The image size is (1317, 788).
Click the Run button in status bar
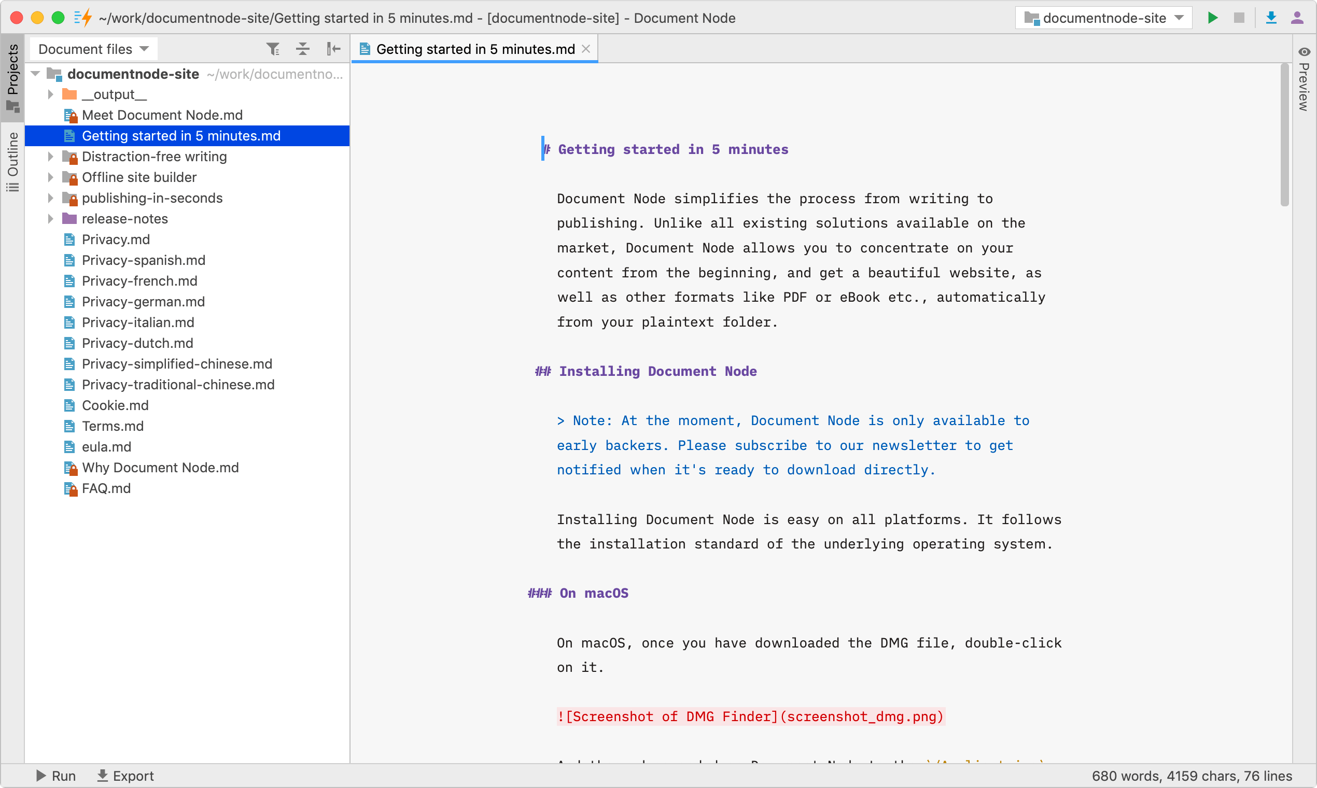click(56, 776)
